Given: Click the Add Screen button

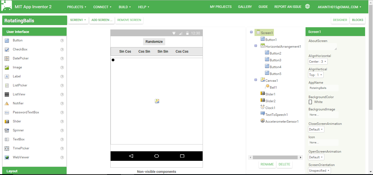Looking at the screenshot, I should (x=102, y=20).
